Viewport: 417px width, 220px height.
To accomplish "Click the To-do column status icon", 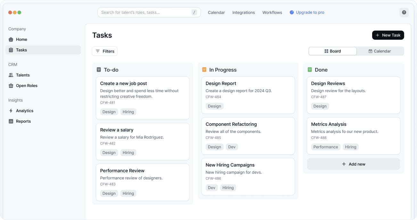I will click(x=98, y=69).
